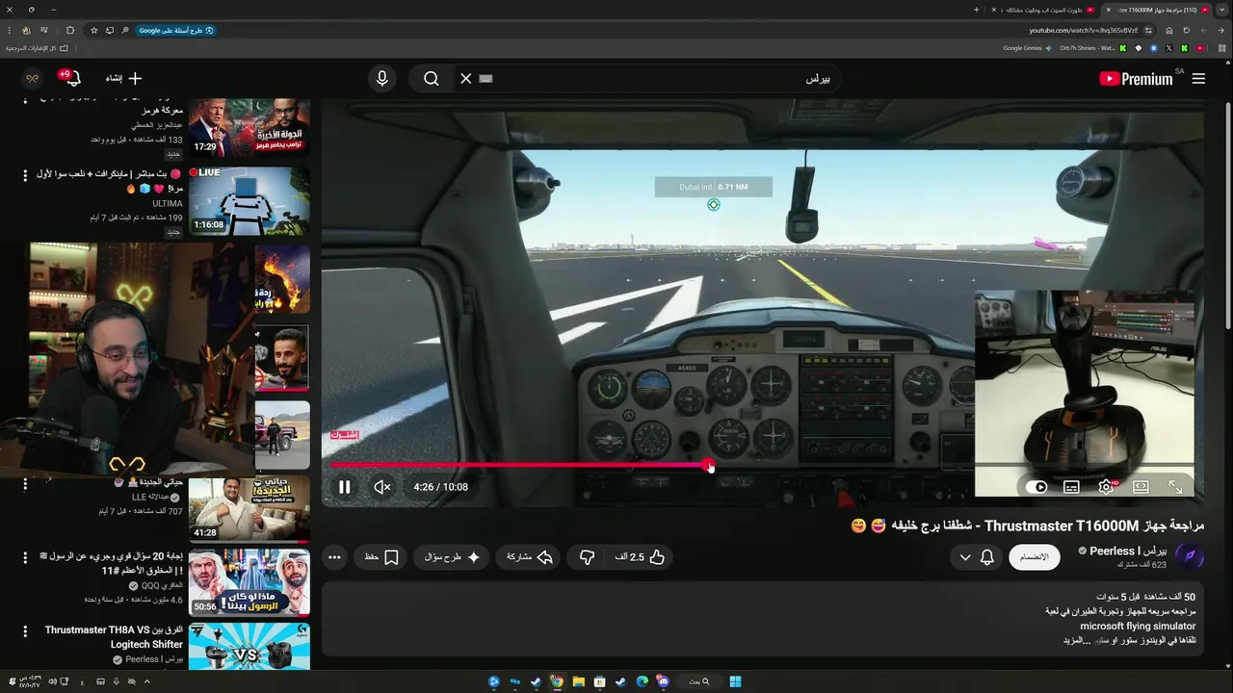Share the video using مشاركة button
Viewport: 1233px width, 693px height.
pyautogui.click(x=530, y=557)
